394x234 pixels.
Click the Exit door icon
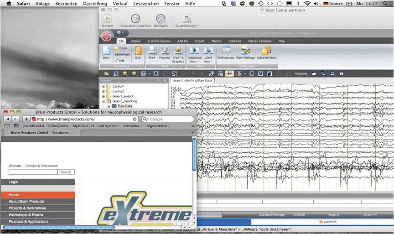click(138, 51)
